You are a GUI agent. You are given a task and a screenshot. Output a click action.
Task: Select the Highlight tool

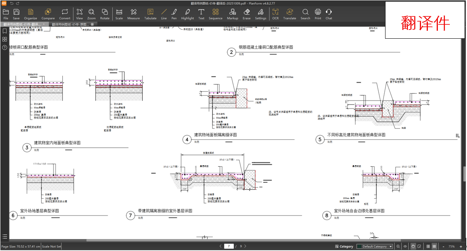click(187, 14)
